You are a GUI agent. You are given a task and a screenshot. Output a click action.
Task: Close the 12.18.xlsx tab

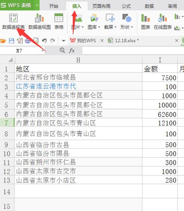coord(177,40)
